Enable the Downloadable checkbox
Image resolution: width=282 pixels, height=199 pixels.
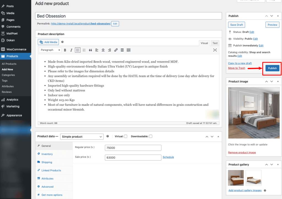pyautogui.click(x=151, y=136)
